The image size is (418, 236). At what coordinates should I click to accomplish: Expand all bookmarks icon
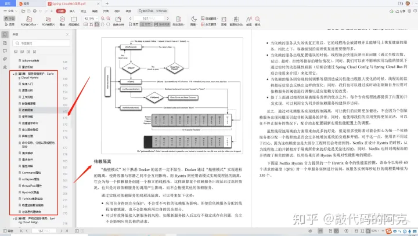(16, 52)
